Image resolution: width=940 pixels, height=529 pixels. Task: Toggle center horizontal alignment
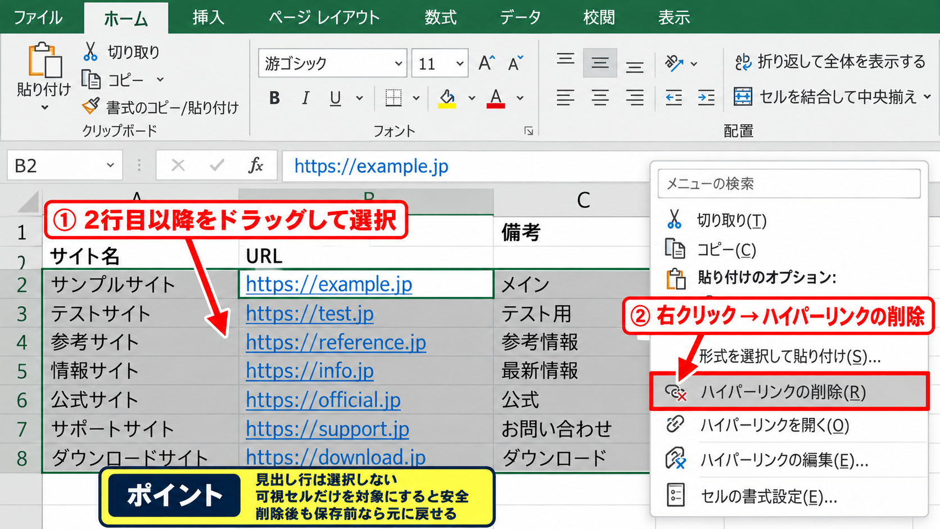[600, 98]
